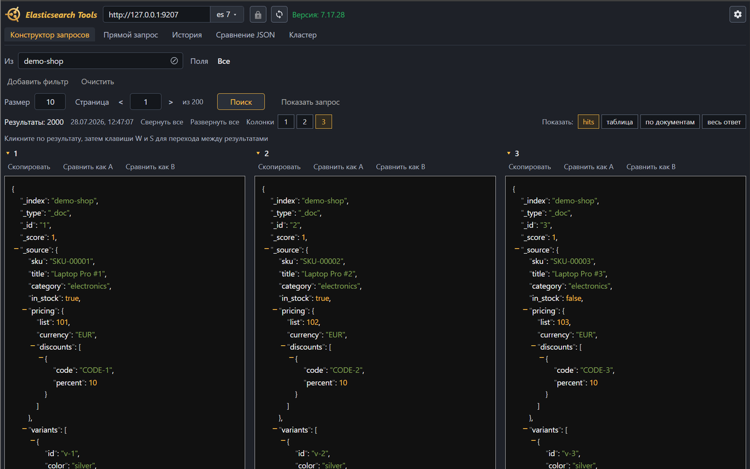This screenshot has width=750, height=469.
Task: Click the refresh connection icon
Action: 279,15
